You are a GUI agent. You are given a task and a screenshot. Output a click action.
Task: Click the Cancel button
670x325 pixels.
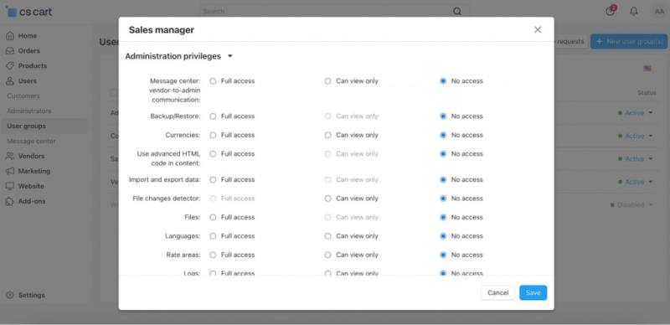point(497,293)
